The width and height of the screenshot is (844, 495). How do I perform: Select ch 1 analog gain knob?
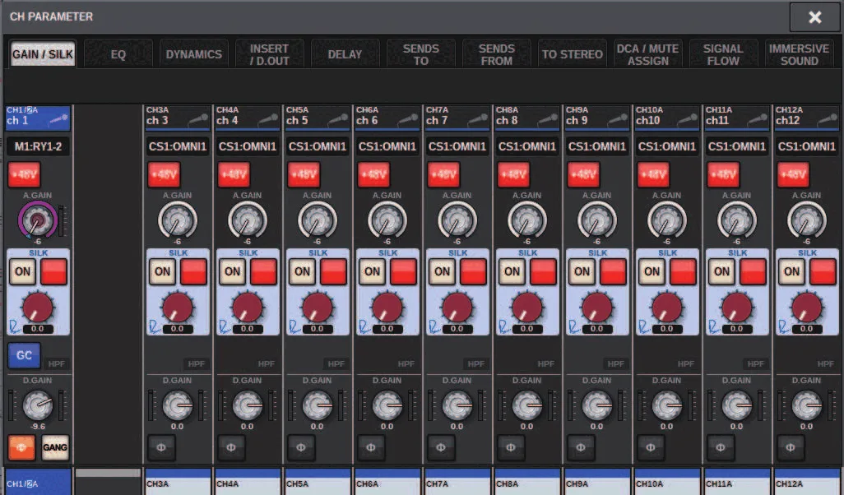pos(37,220)
